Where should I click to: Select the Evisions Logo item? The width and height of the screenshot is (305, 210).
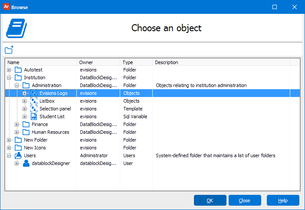pos(53,93)
